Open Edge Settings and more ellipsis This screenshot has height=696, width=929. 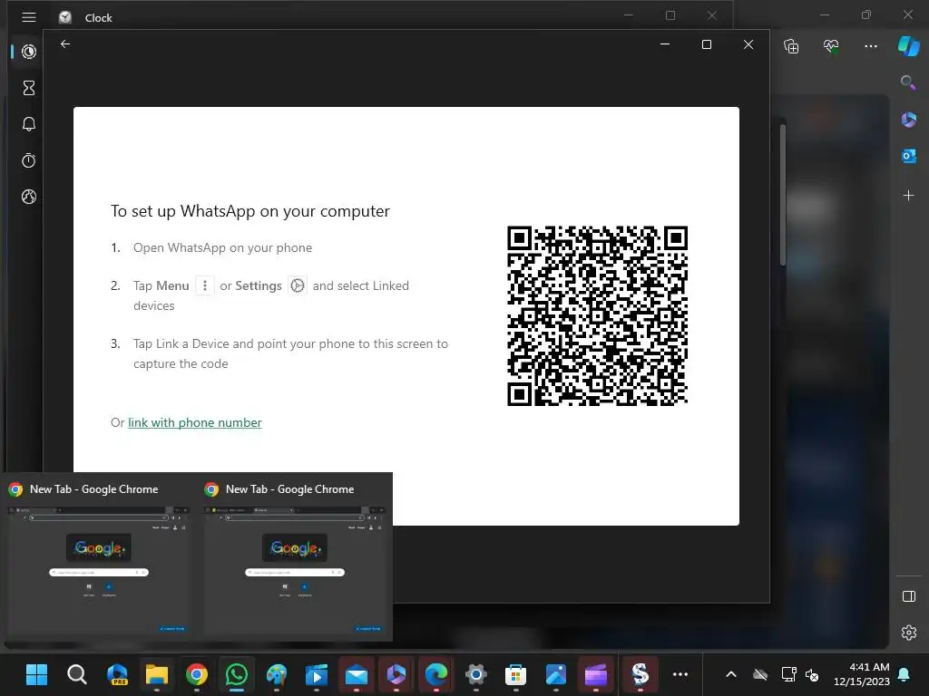[870, 46]
